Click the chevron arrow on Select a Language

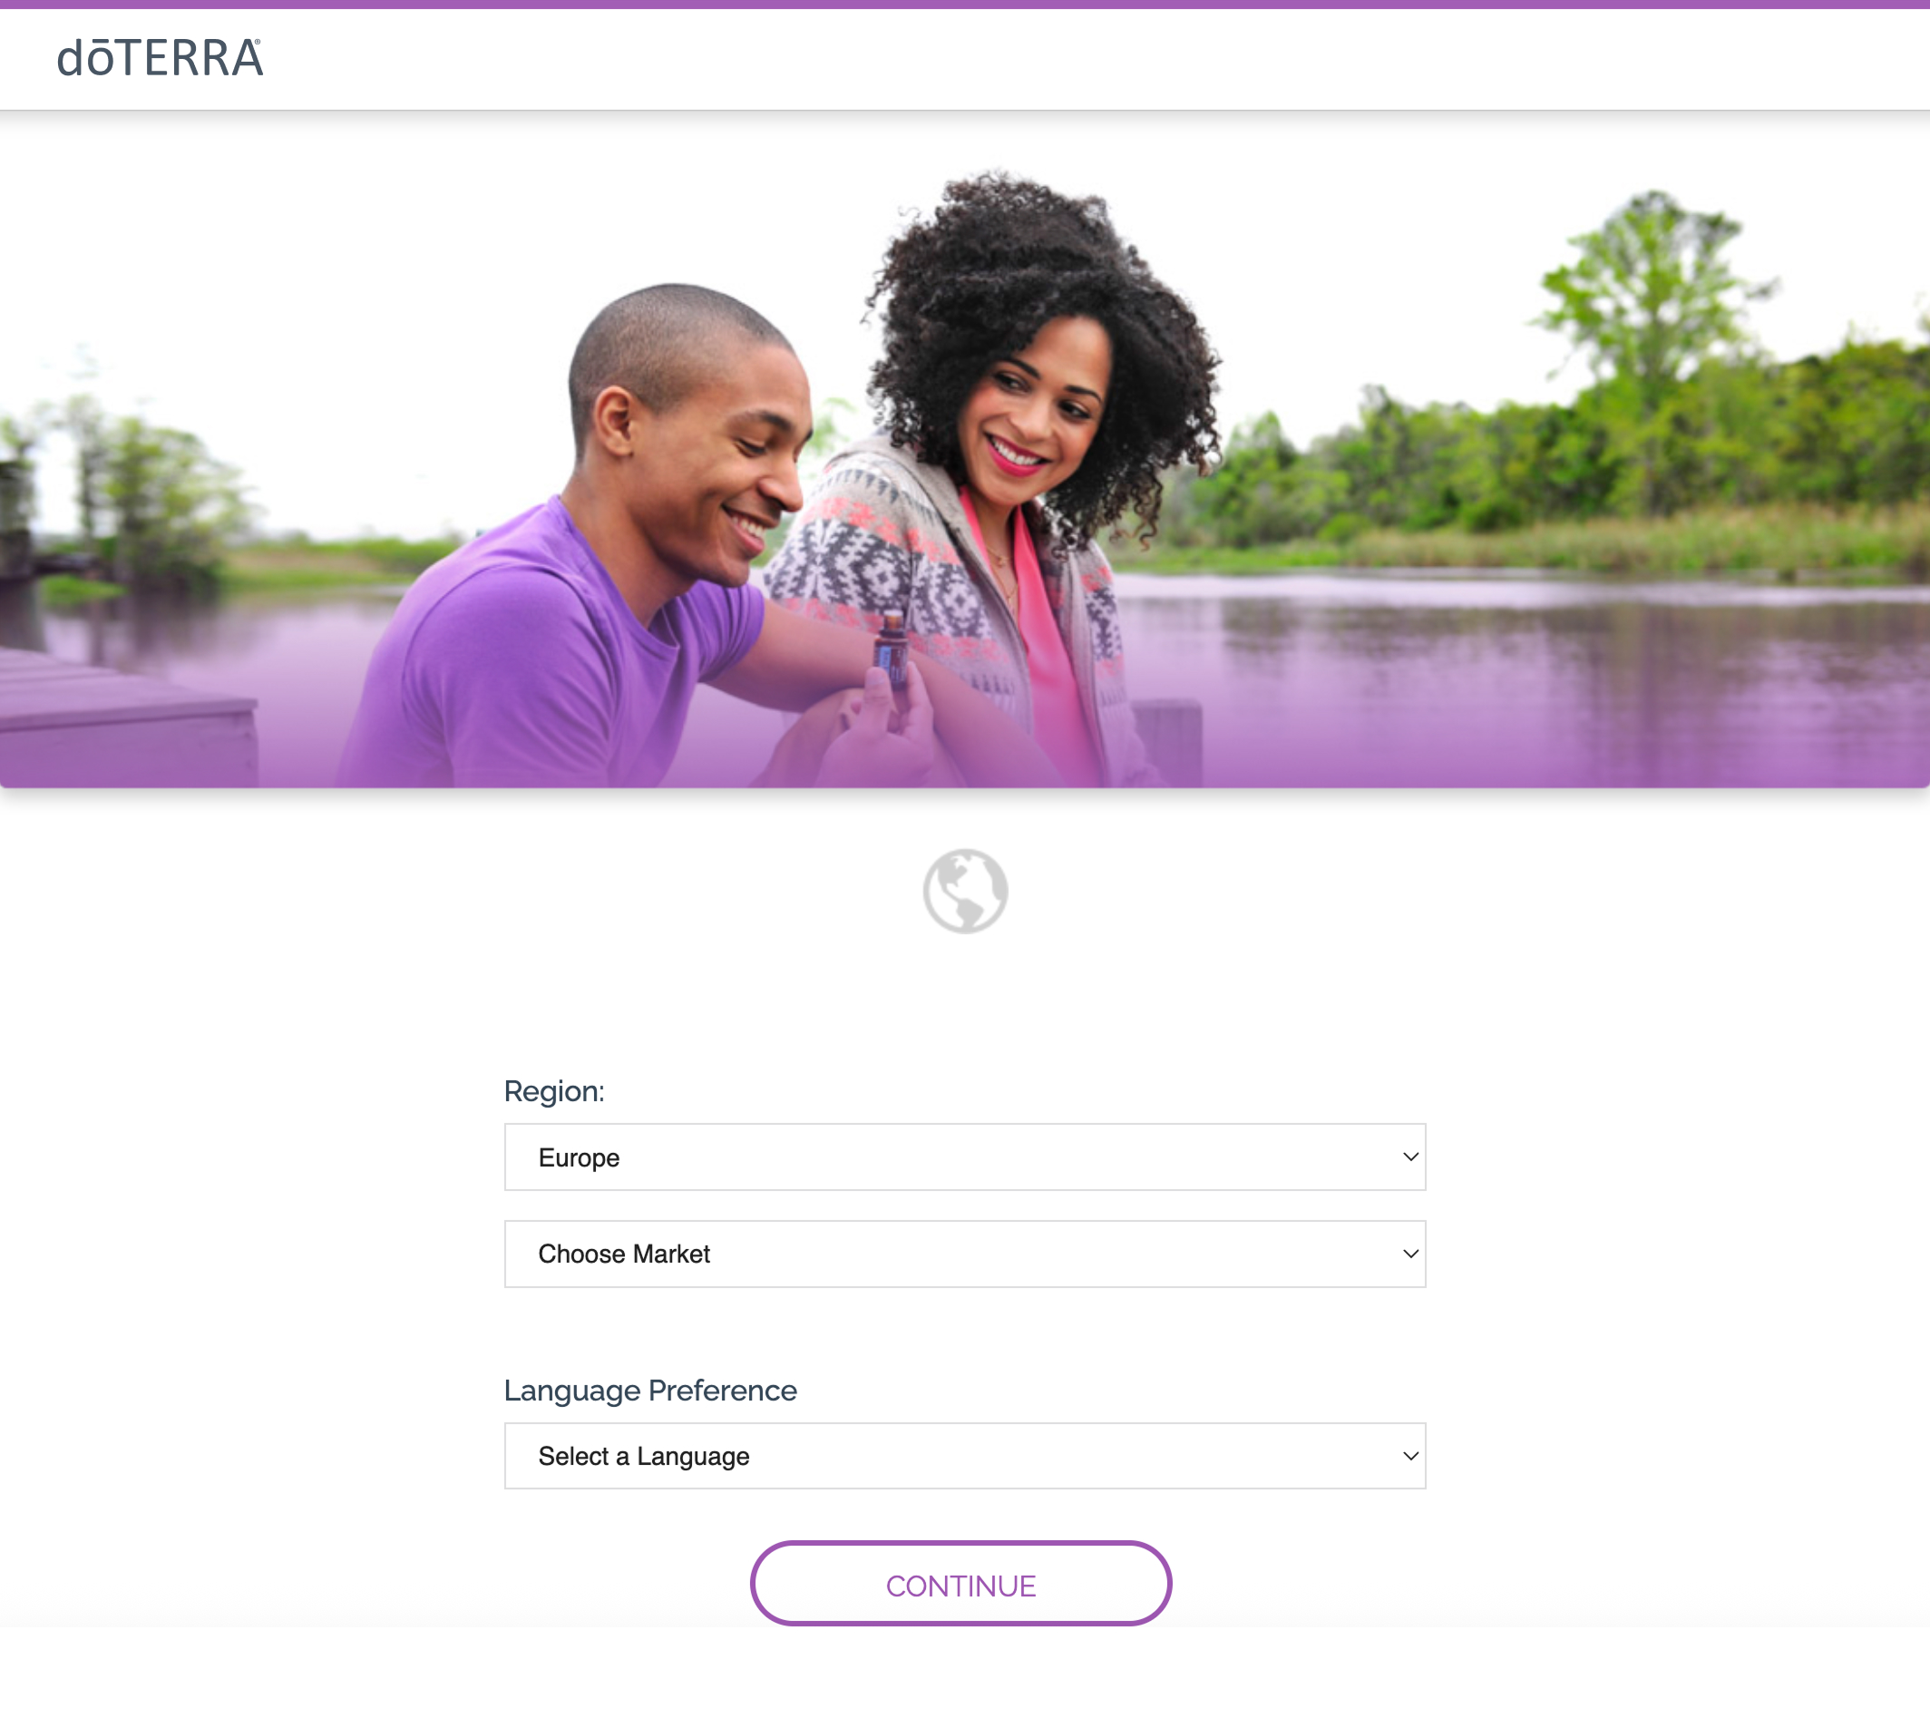1409,1456
